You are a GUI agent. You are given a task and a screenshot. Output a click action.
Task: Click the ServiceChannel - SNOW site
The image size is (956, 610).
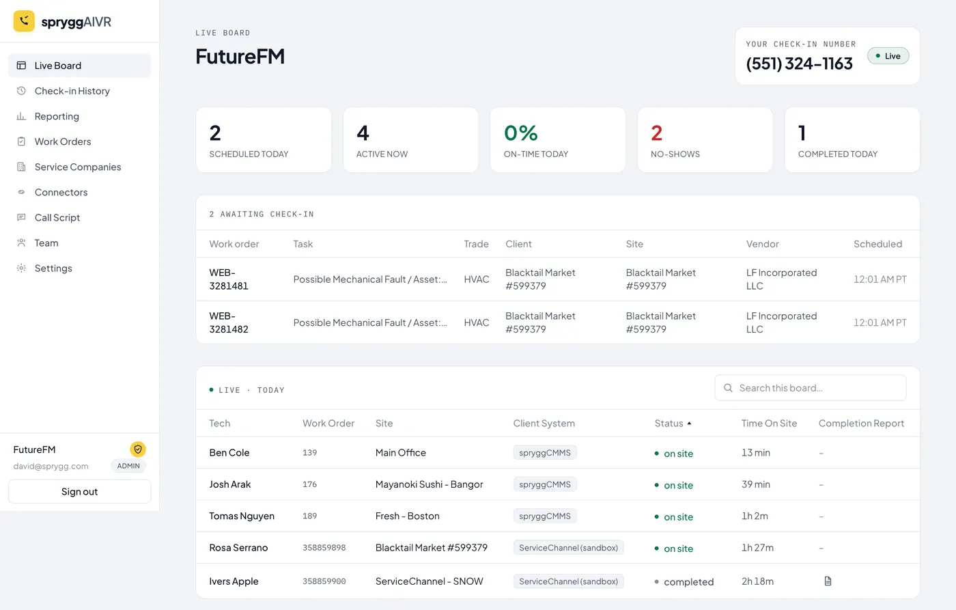point(429,581)
